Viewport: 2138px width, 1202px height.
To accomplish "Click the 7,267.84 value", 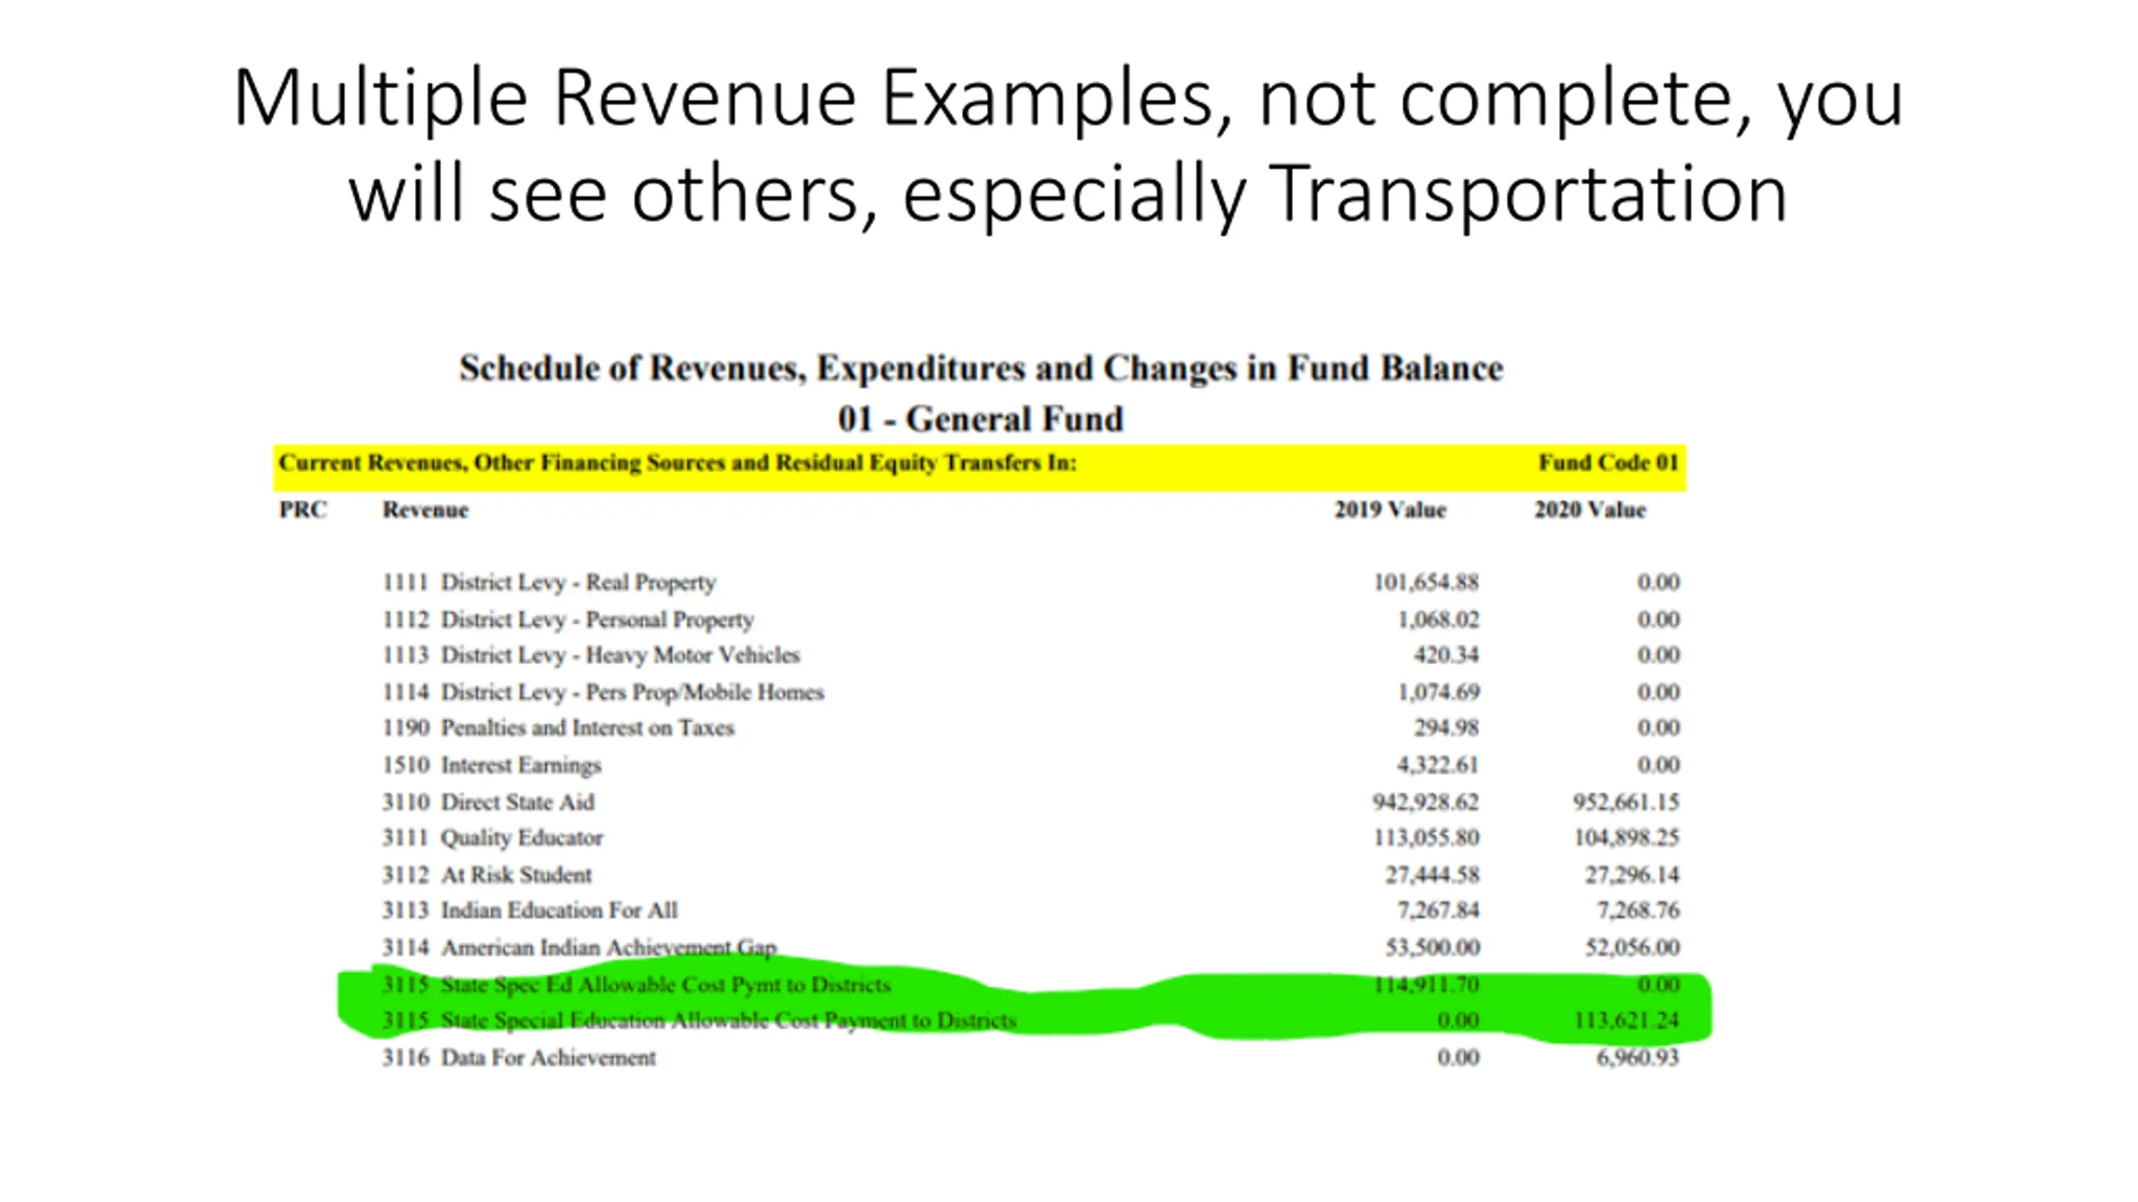I will [x=1437, y=910].
